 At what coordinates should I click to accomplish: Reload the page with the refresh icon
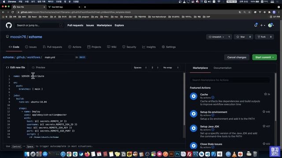[13, 12]
